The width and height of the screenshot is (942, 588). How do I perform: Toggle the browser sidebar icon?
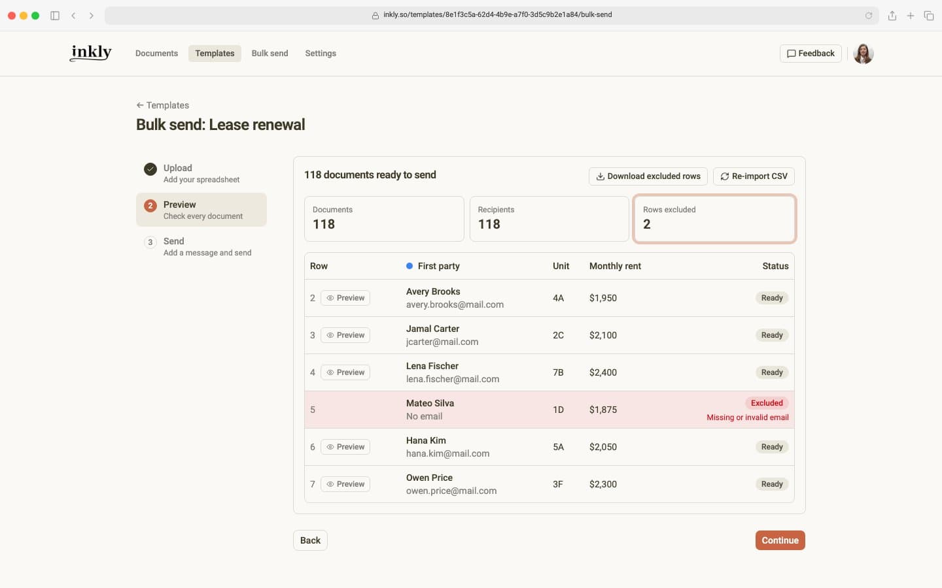55,16
